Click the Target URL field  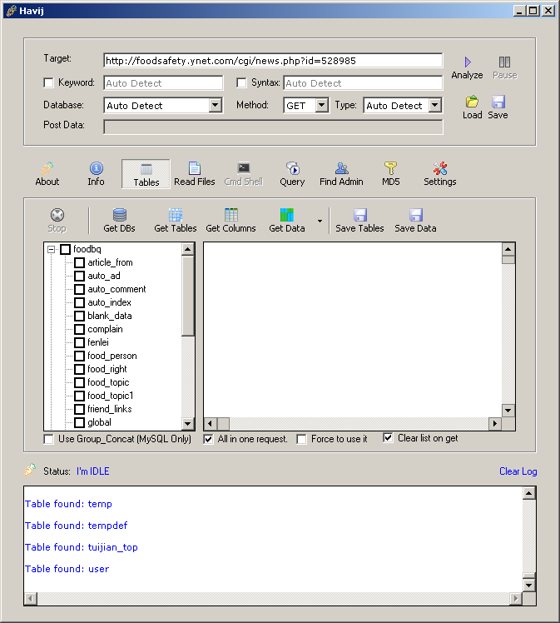[x=273, y=61]
